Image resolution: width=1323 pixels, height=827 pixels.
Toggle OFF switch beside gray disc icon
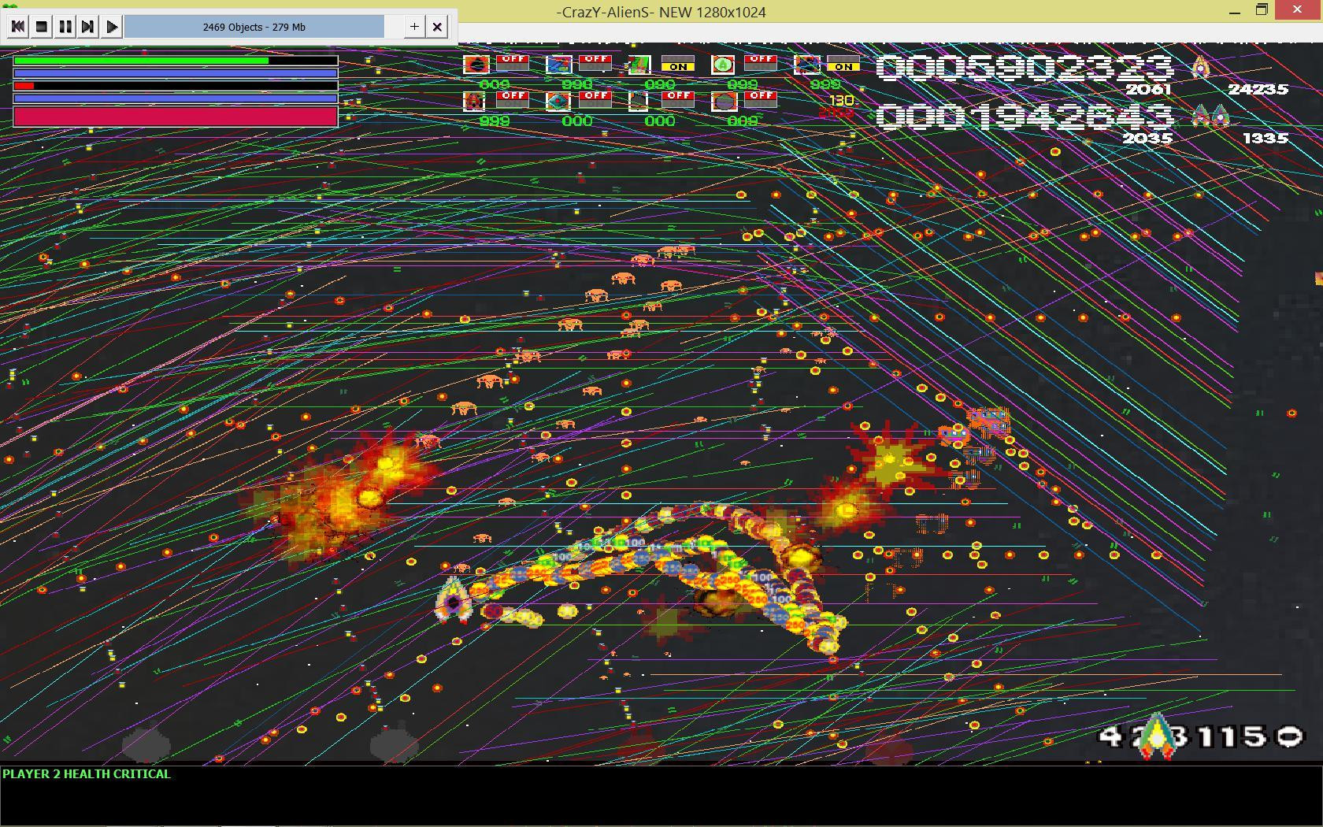tap(761, 99)
